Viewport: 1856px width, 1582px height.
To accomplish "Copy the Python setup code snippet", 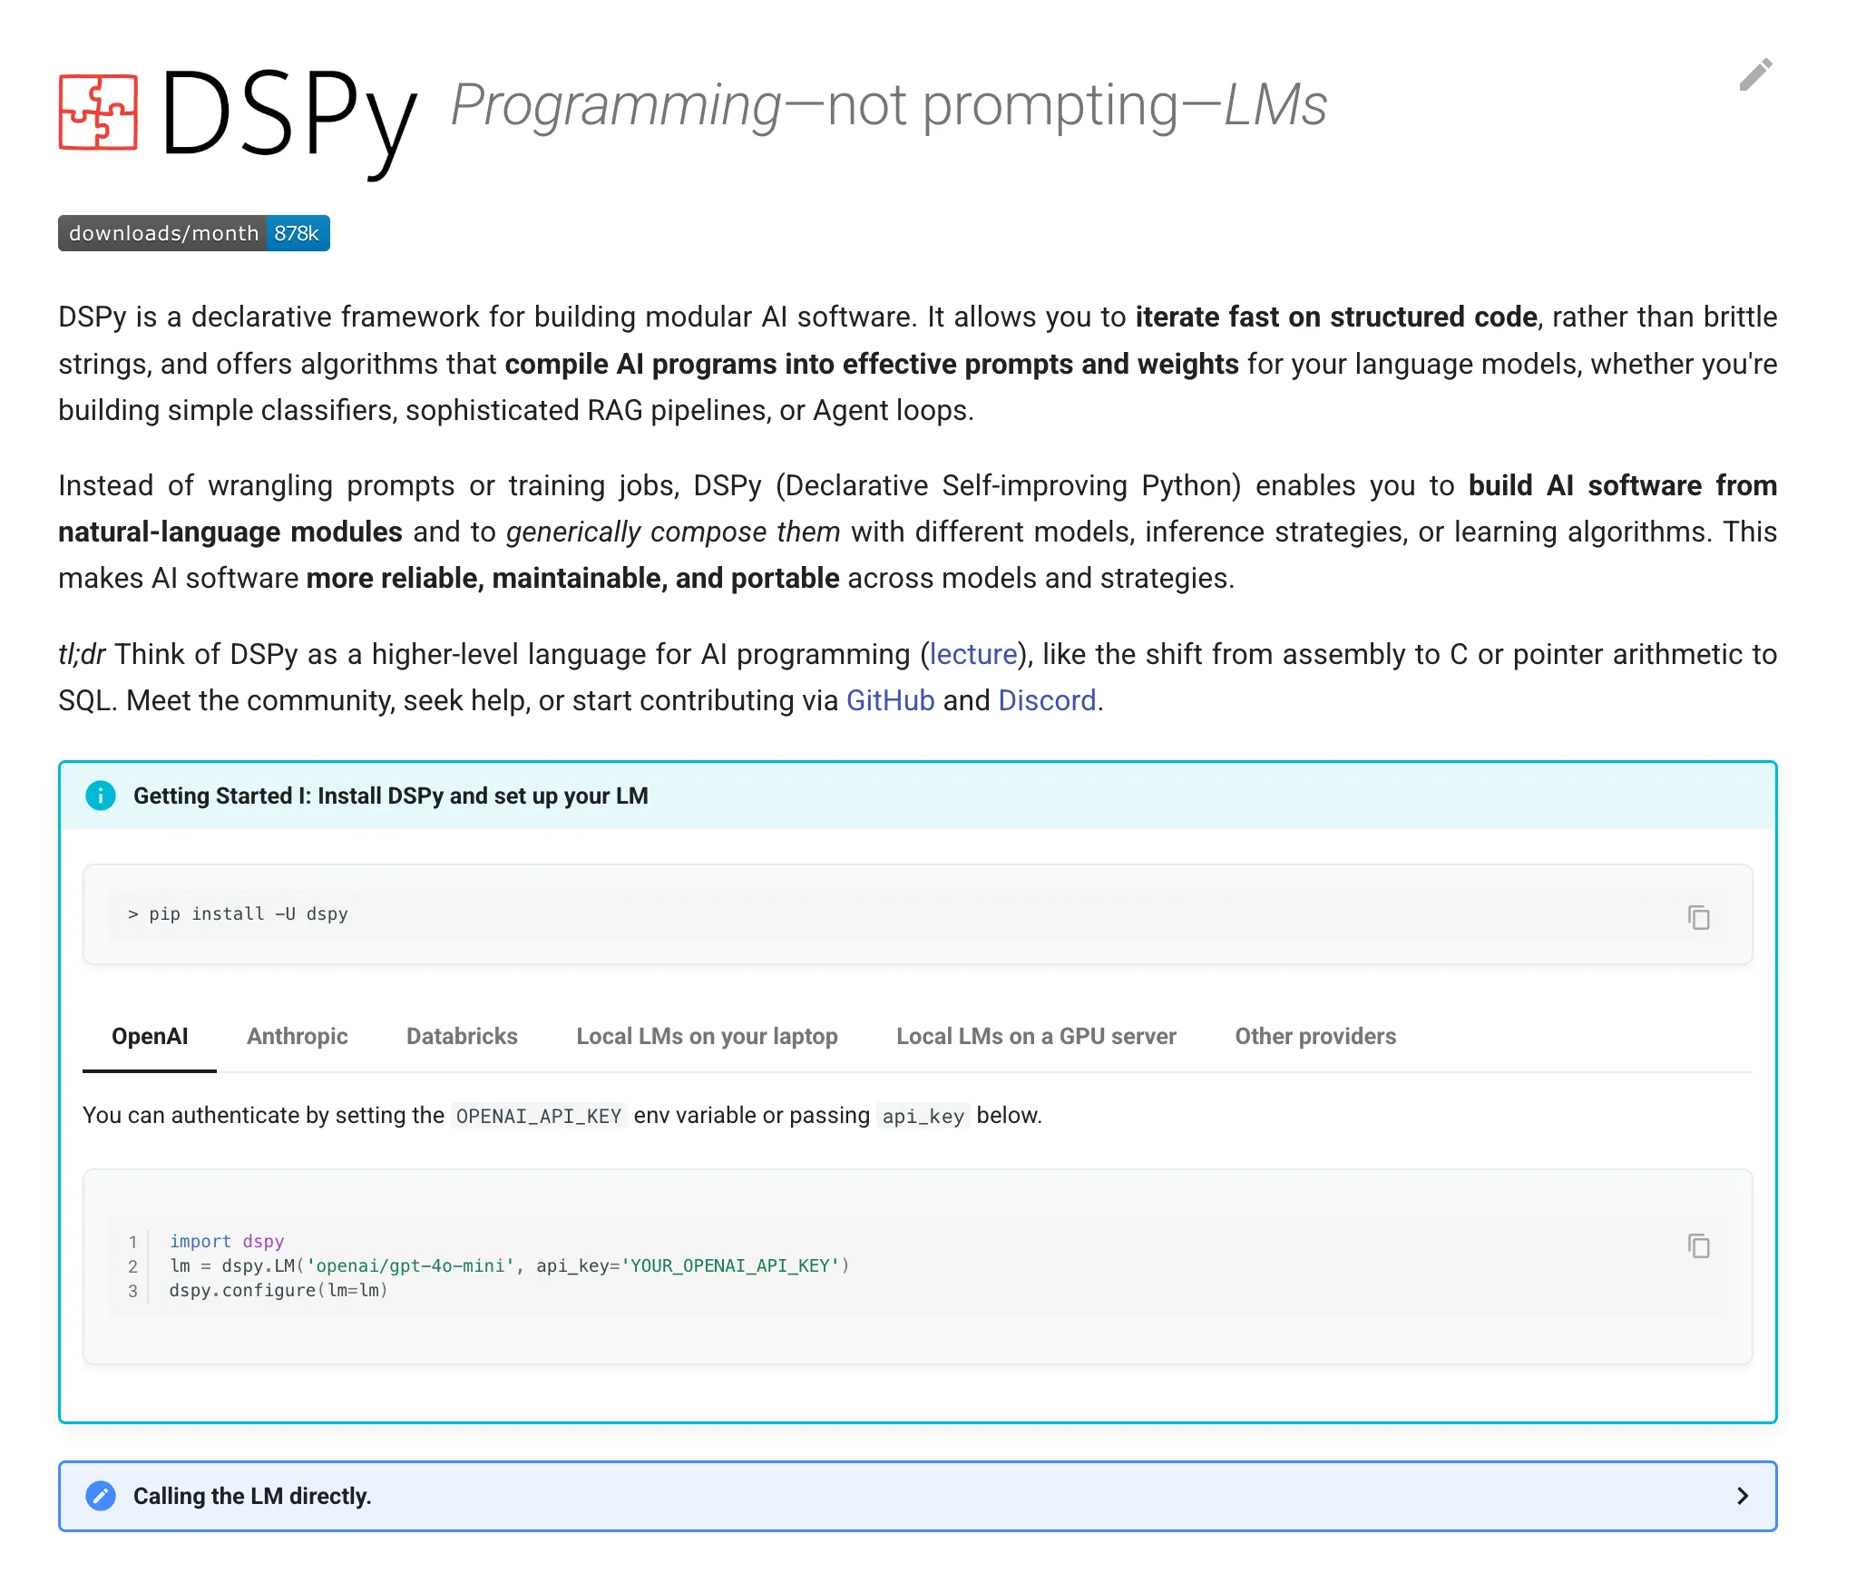I will (1697, 1246).
